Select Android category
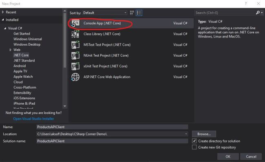 coord(20,66)
